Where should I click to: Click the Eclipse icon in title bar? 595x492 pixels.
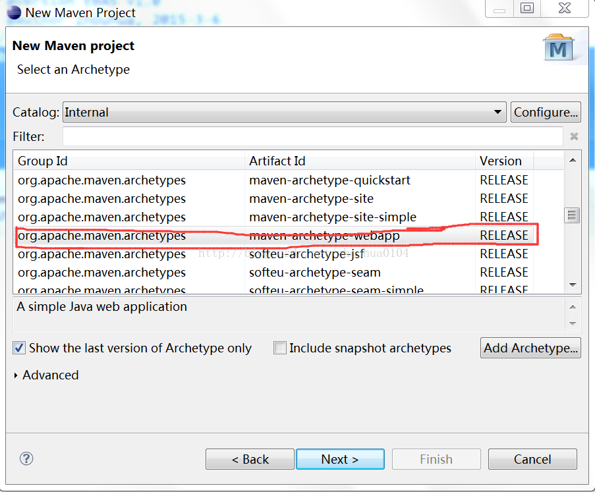14,12
